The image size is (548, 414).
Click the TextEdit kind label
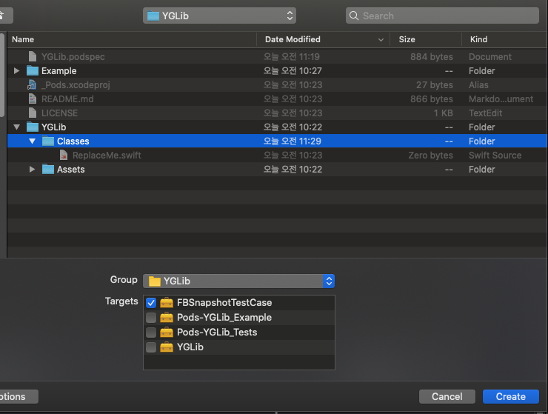(486, 113)
